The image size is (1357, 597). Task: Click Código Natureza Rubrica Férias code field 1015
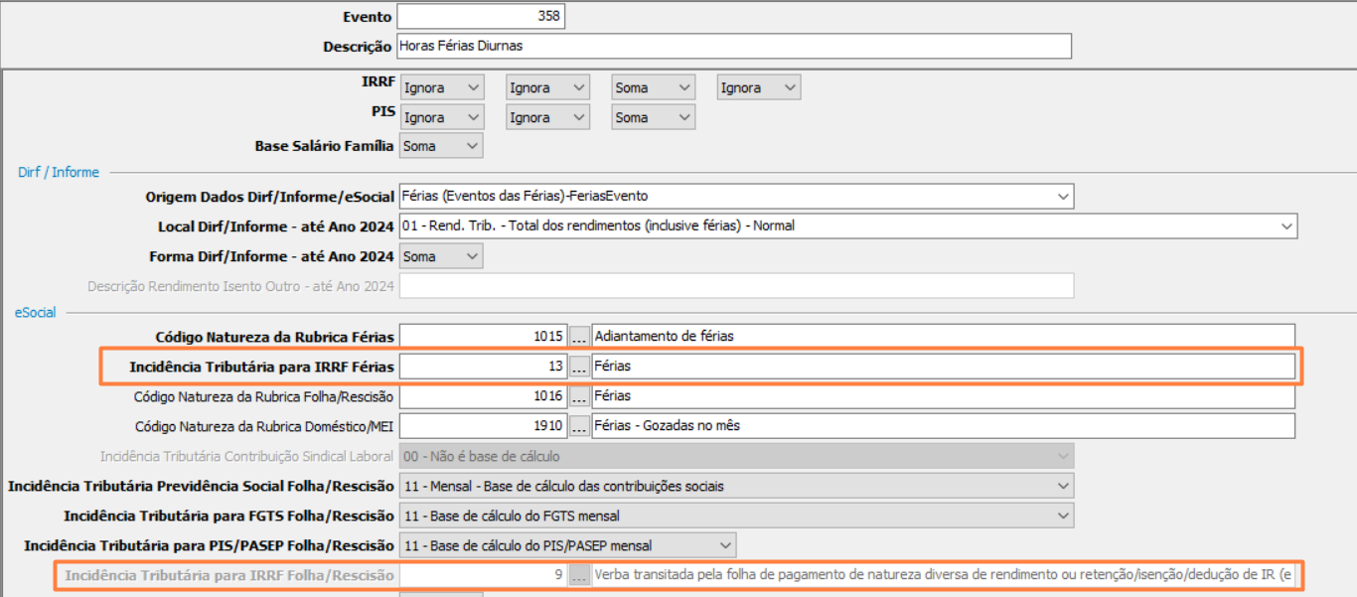[483, 336]
